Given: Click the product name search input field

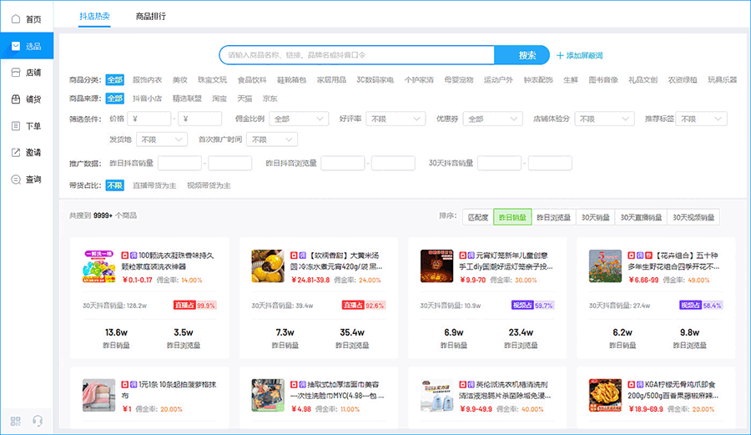Looking at the screenshot, I should coord(356,55).
